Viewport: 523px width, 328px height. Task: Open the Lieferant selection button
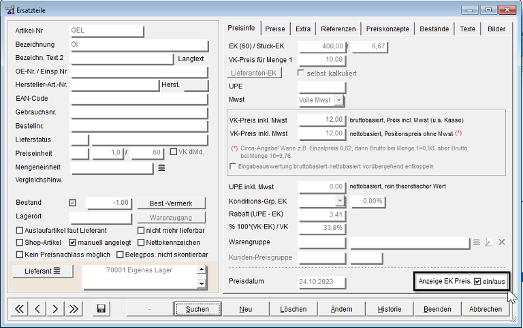42,271
